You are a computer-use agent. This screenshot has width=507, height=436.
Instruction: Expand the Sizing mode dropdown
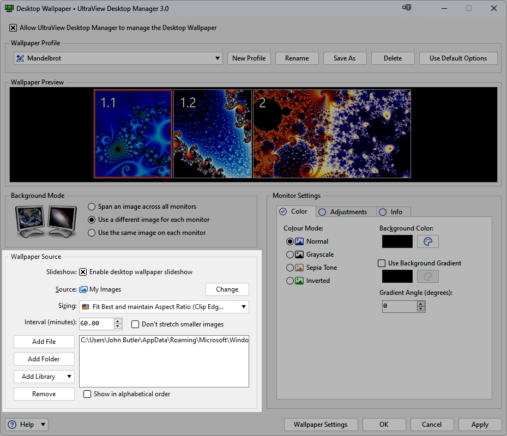(244, 307)
